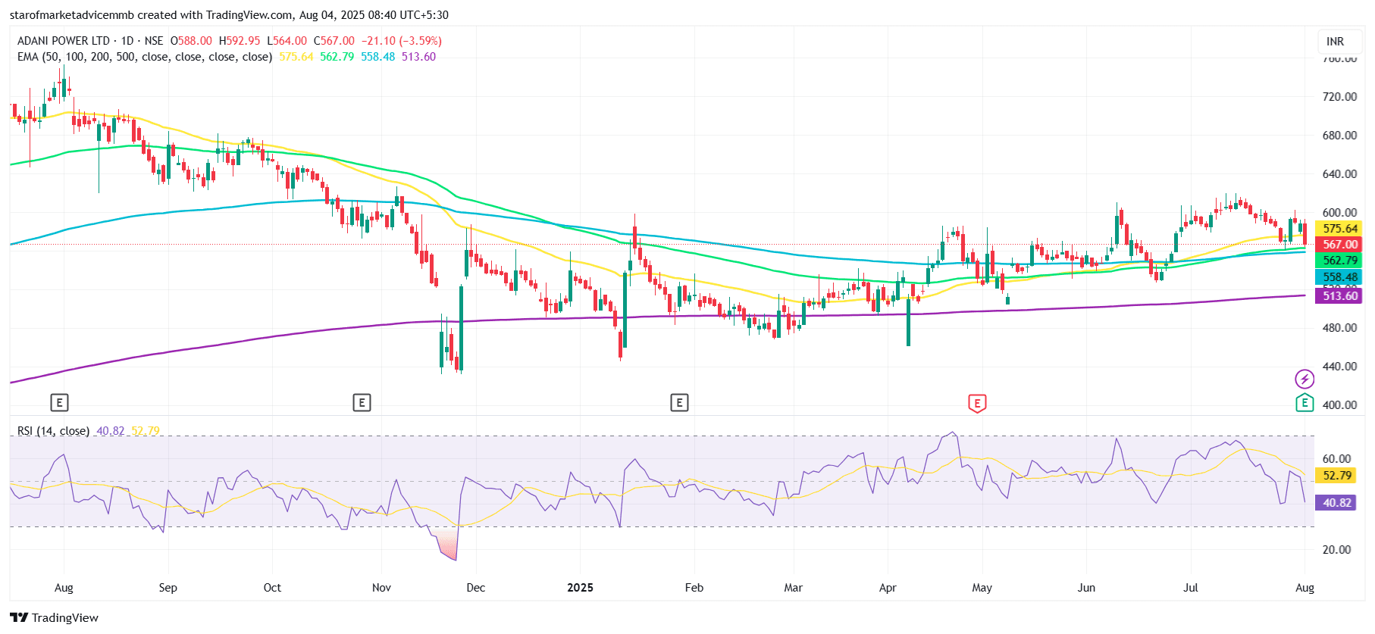Select the RSI (14, close) indicator legend

point(54,431)
